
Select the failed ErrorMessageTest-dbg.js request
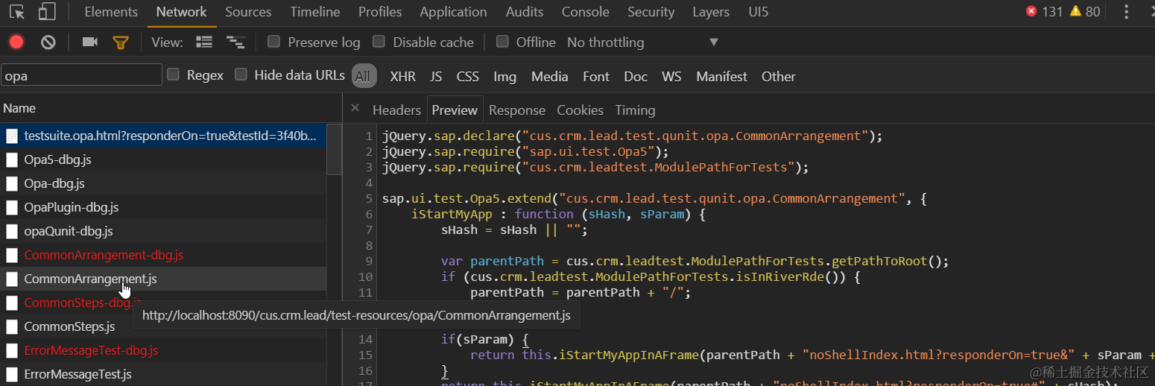coord(163,350)
